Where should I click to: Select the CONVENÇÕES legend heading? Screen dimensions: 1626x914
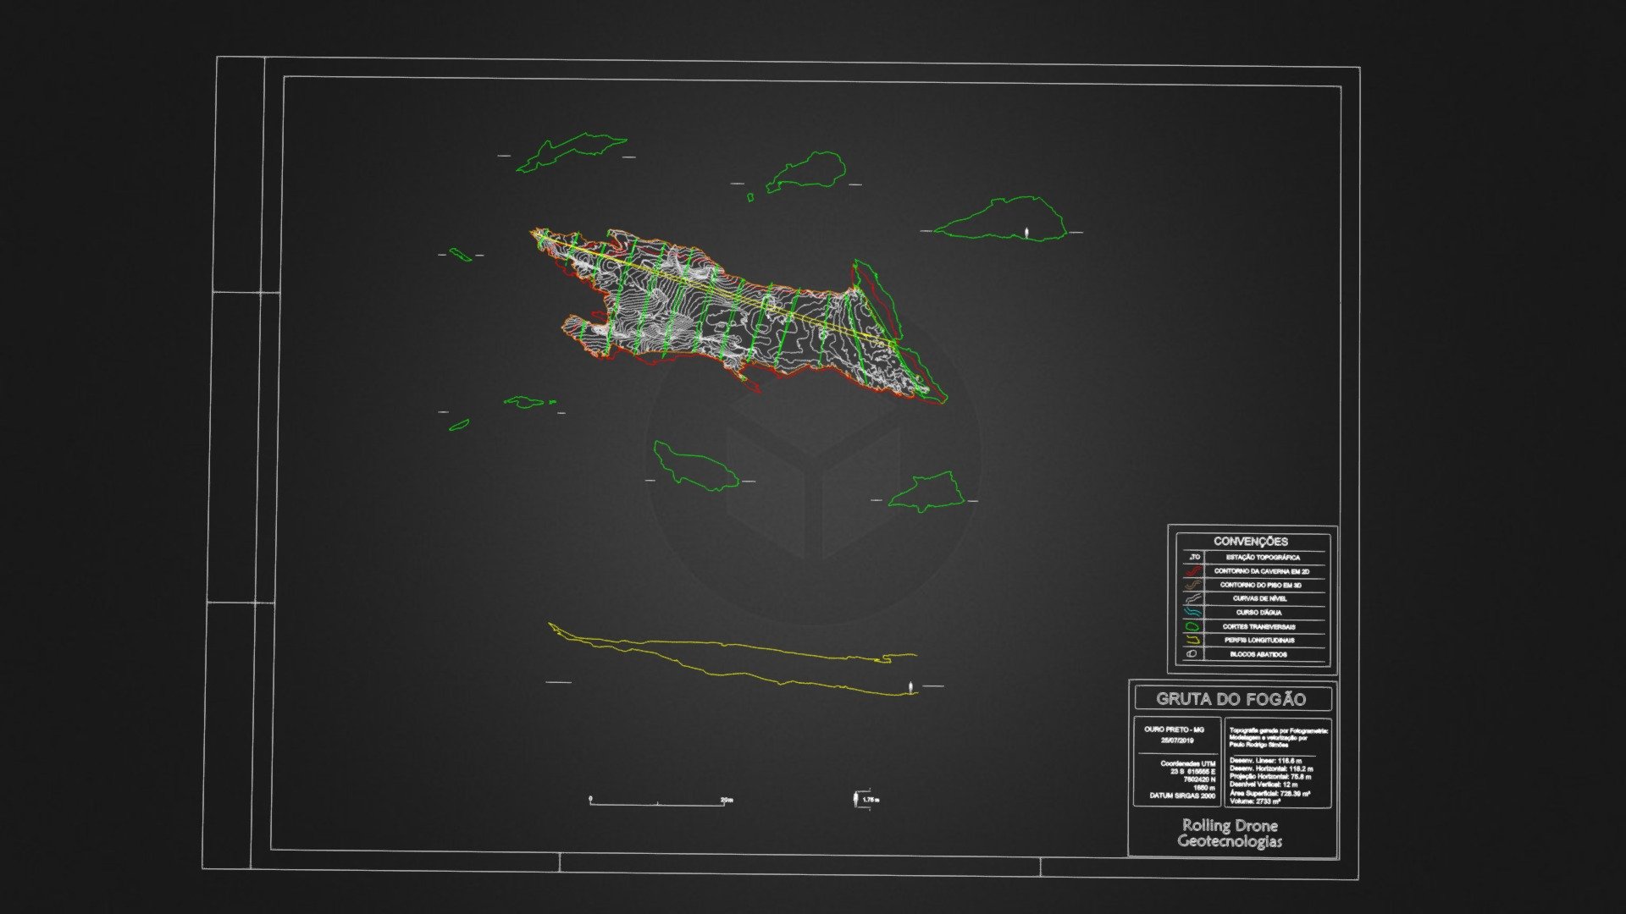[1251, 541]
